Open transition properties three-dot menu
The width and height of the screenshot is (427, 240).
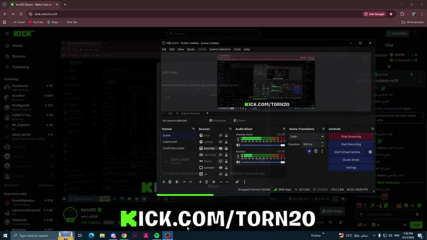pyautogui.click(x=322, y=151)
